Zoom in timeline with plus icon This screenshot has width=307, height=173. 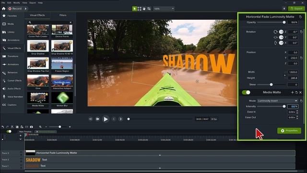pos(70,127)
